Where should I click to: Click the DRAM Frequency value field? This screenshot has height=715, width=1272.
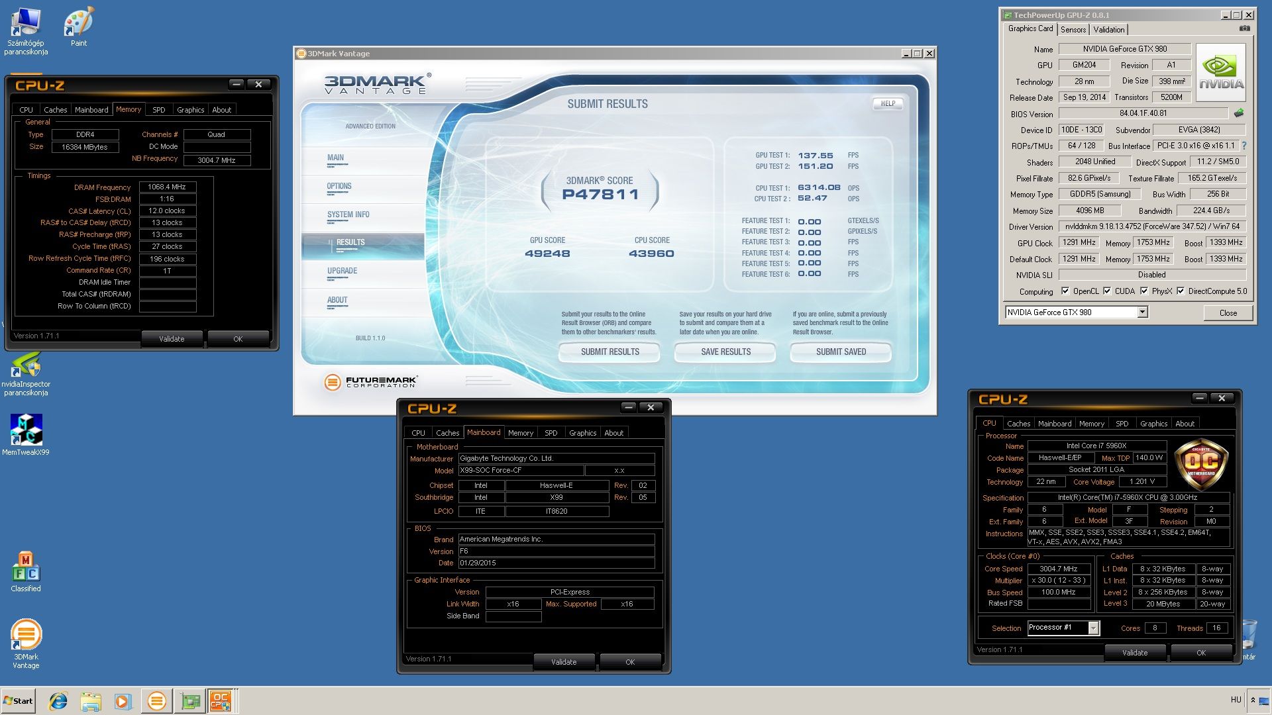pyautogui.click(x=167, y=187)
